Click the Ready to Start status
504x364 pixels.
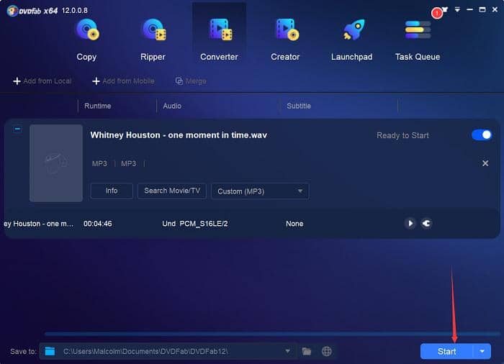point(402,135)
